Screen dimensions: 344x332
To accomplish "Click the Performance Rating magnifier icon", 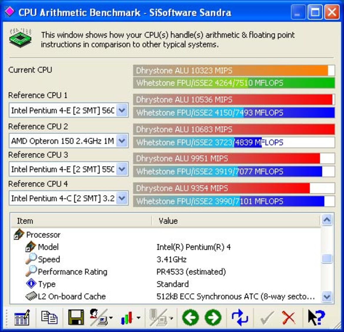I will click(x=31, y=271).
